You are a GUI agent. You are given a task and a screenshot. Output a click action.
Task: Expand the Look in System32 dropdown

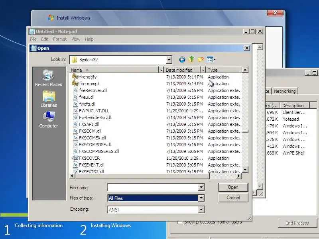(169, 60)
